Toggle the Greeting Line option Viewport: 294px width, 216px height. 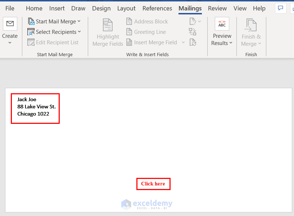[x=145, y=32]
